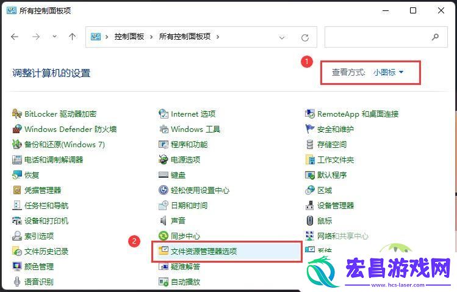Select 控制面板 breadcrumb

click(x=129, y=37)
